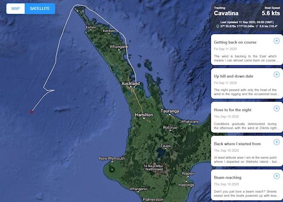Image resolution: width=283 pixels, height=202 pixels.
Task: Switch to MAP view
Action: 15,9
